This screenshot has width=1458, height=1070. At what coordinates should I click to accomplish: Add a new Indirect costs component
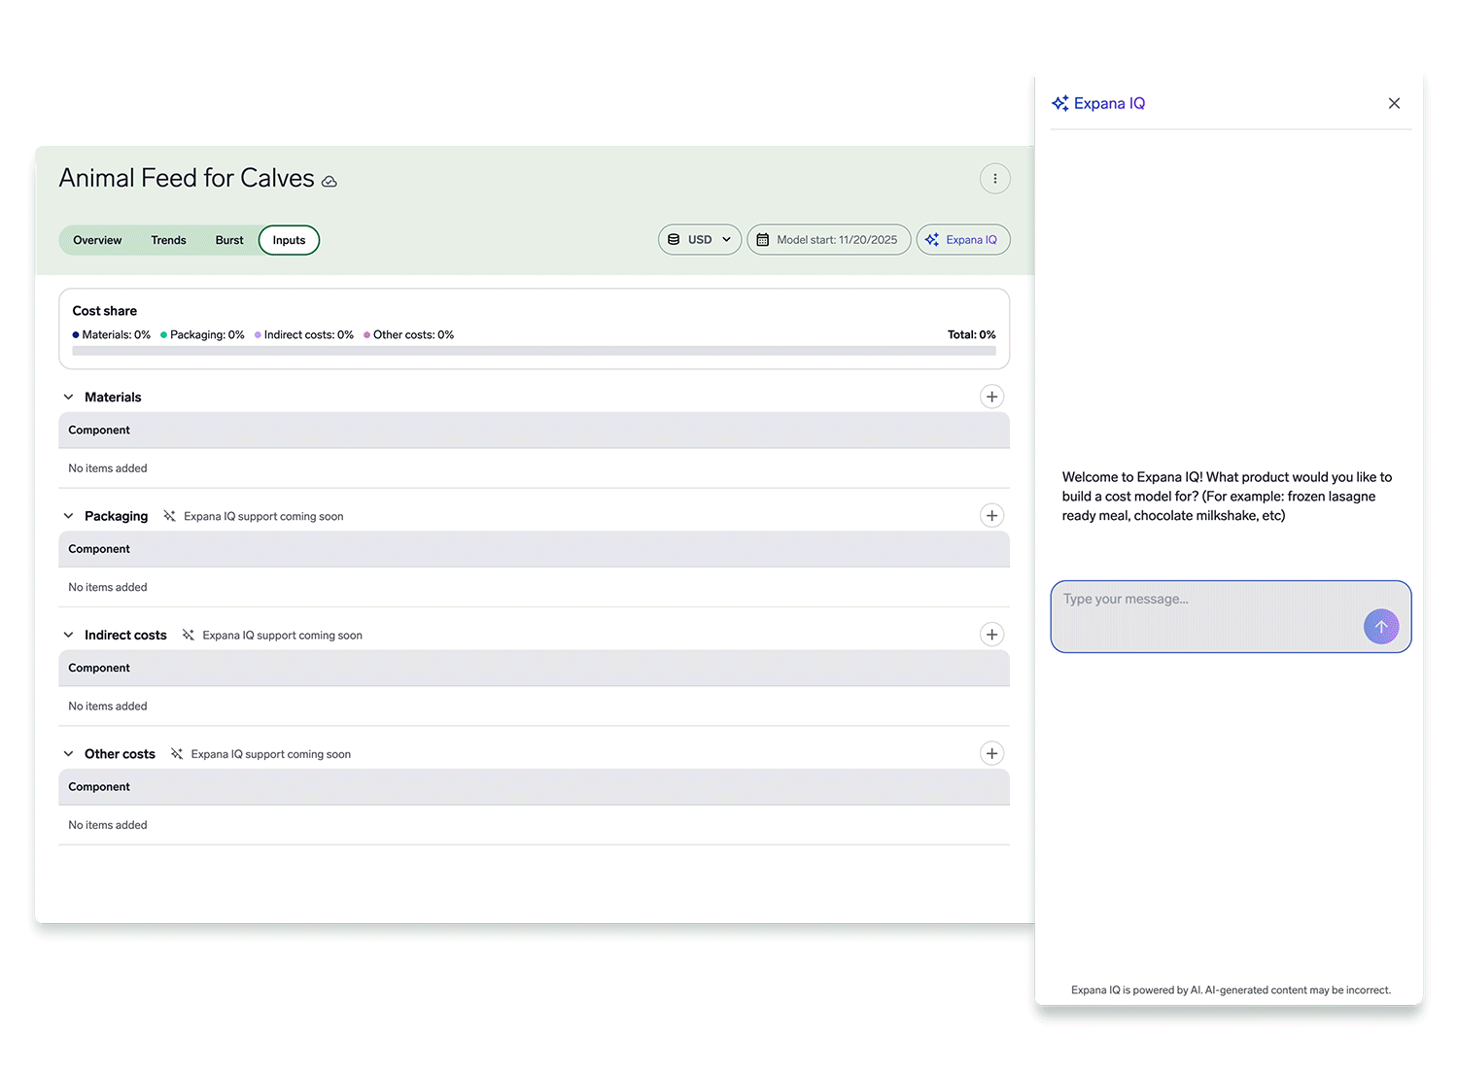[991, 635]
